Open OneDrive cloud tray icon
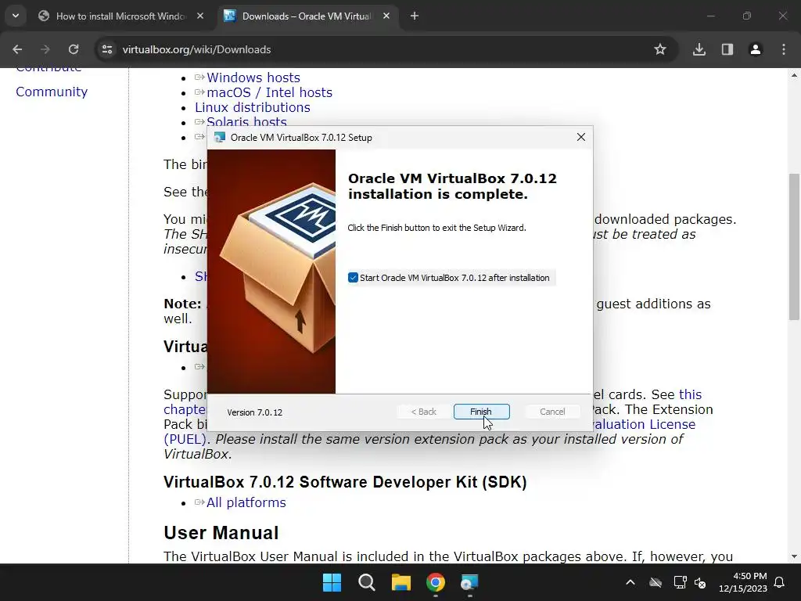The width and height of the screenshot is (801, 601). 656,582
